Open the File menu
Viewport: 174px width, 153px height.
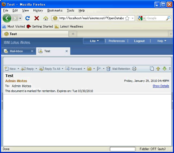[x=6, y=10]
